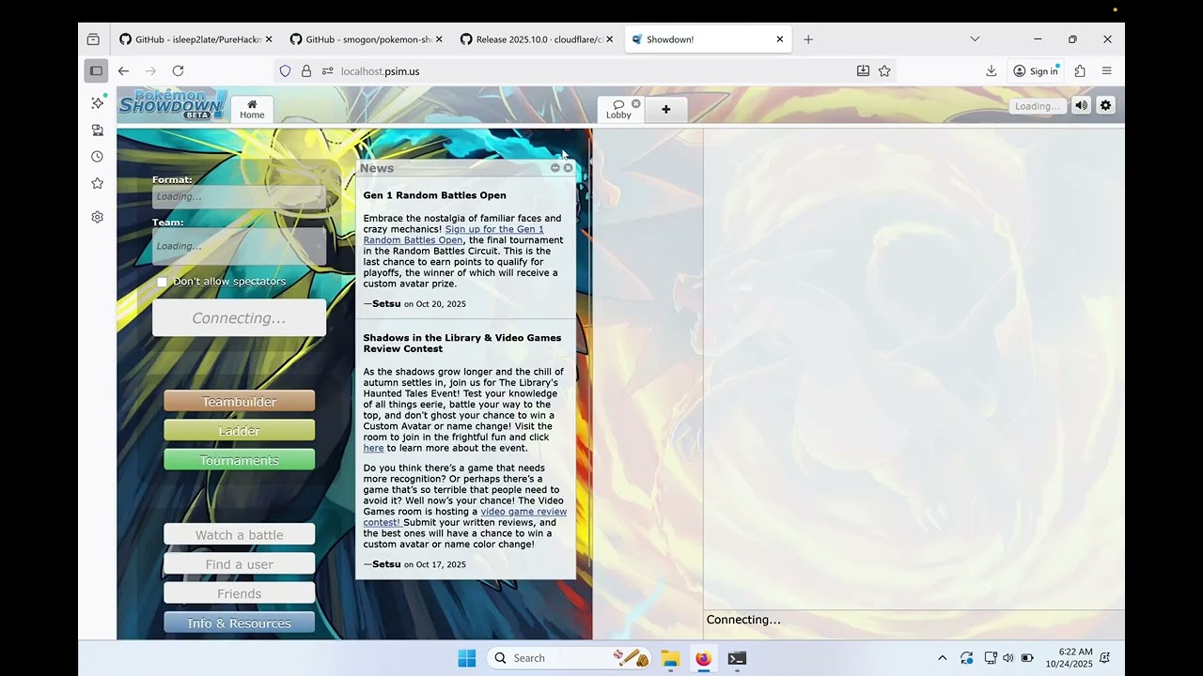Click Find a user button

(239, 564)
